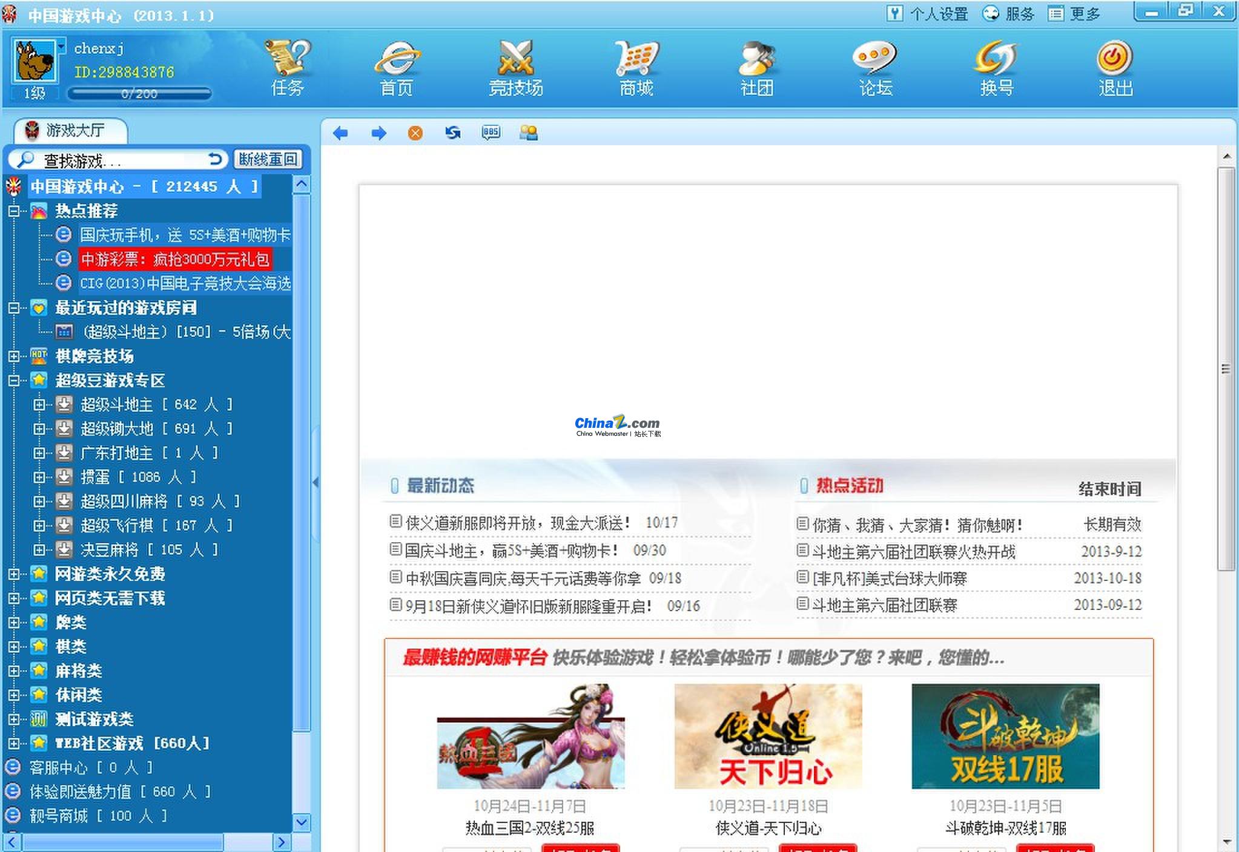Open the 商城 shopping cart icon

click(636, 59)
